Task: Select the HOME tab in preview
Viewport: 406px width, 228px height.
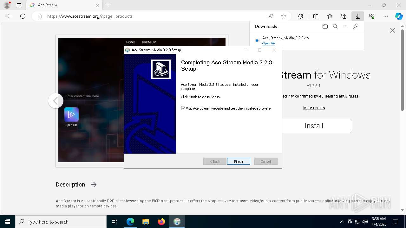Action: [x=131, y=42]
